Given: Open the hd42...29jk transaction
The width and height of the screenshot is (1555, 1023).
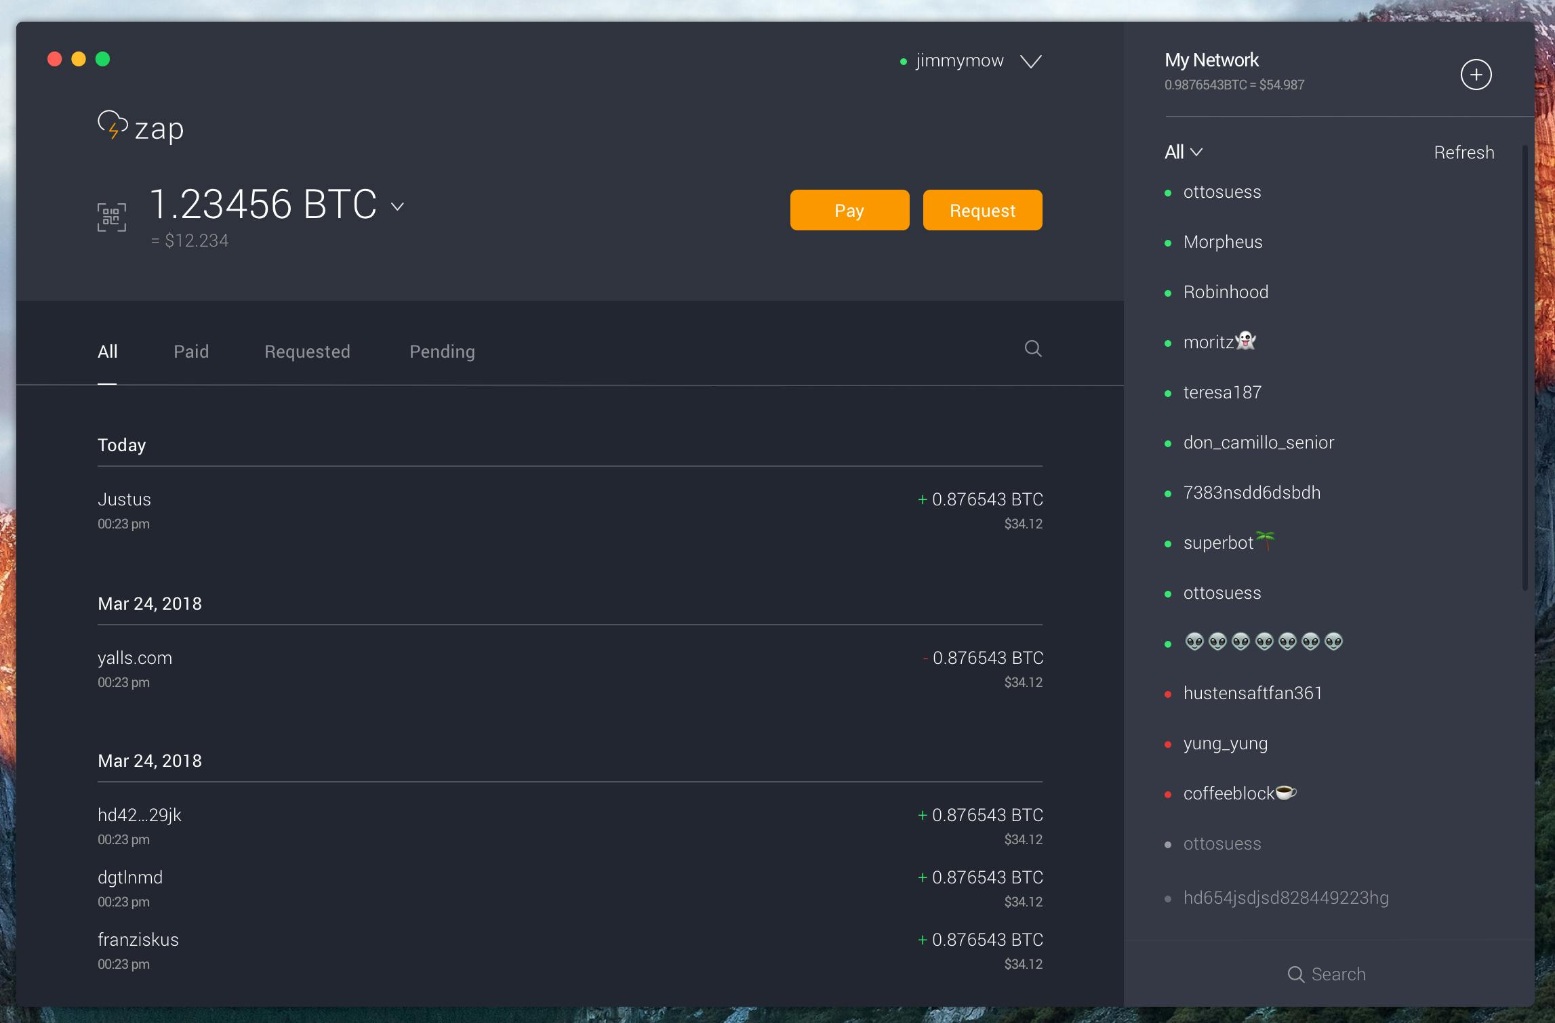Looking at the screenshot, I should (569, 826).
